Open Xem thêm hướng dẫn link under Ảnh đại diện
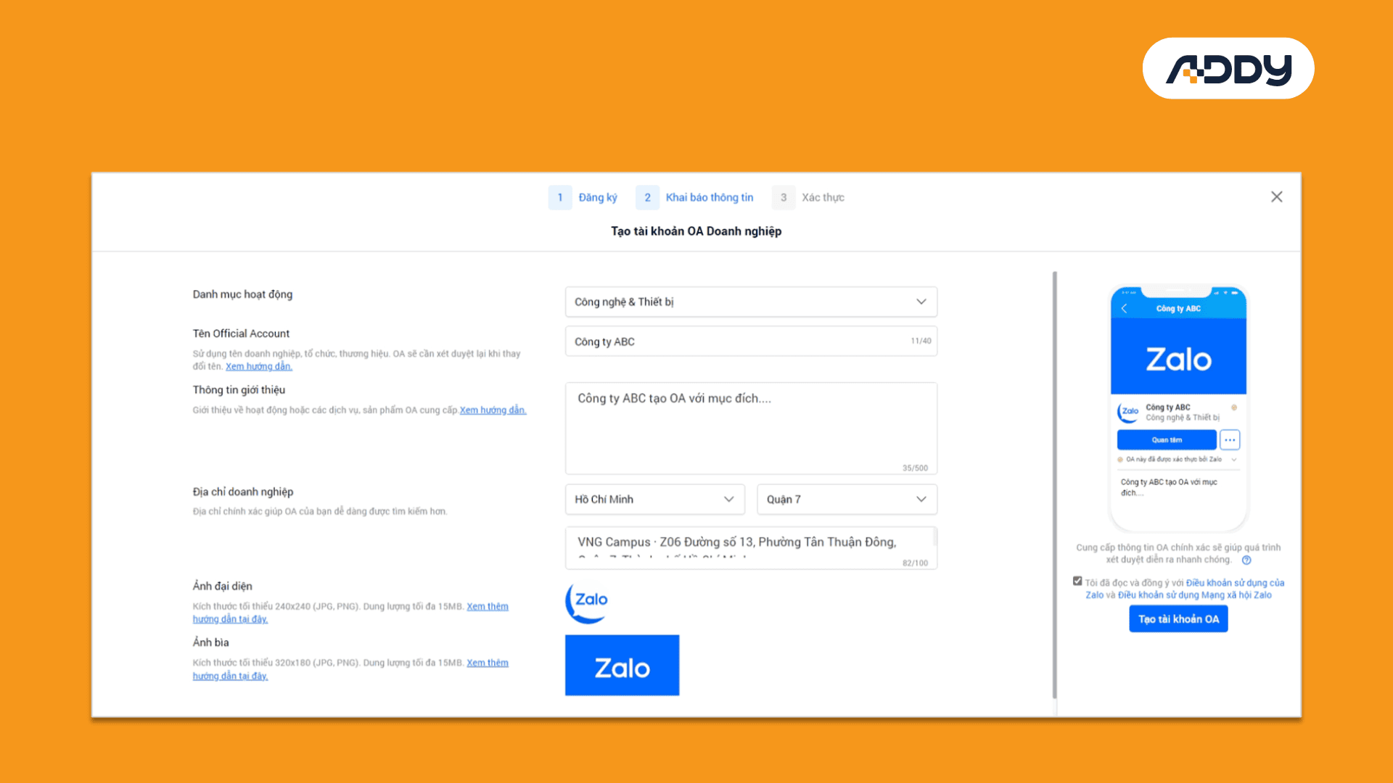The height and width of the screenshot is (783, 1393). [488, 606]
